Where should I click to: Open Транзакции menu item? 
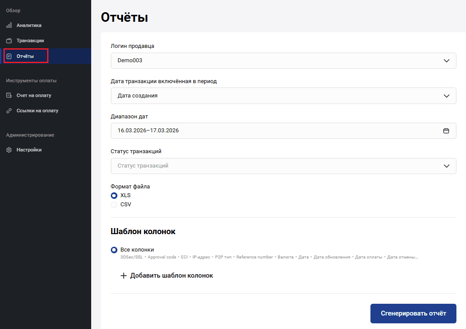coord(30,40)
